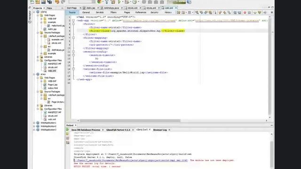Screen dimensions: 301x169
Task: Click the red Start Macro Recording icon
Action: 245,13
